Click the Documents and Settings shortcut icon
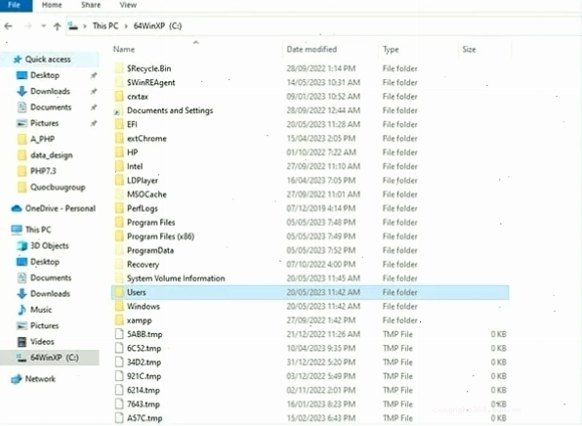 pos(119,110)
